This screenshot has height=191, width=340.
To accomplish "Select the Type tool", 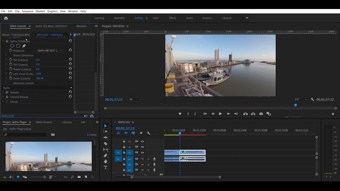I will [x=106, y=168].
